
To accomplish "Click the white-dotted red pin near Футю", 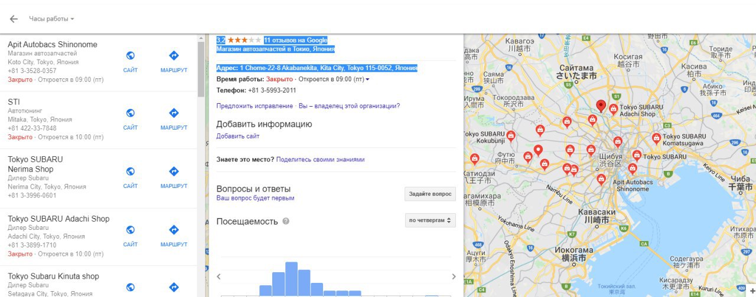I will pos(538,151).
